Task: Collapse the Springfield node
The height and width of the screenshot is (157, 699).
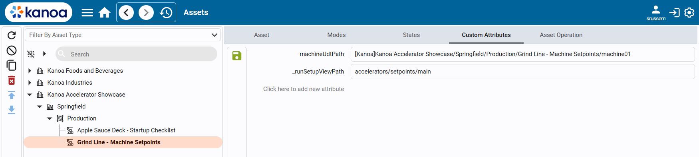Action: 40,107
